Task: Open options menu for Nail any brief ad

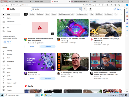Action: [55, 73]
